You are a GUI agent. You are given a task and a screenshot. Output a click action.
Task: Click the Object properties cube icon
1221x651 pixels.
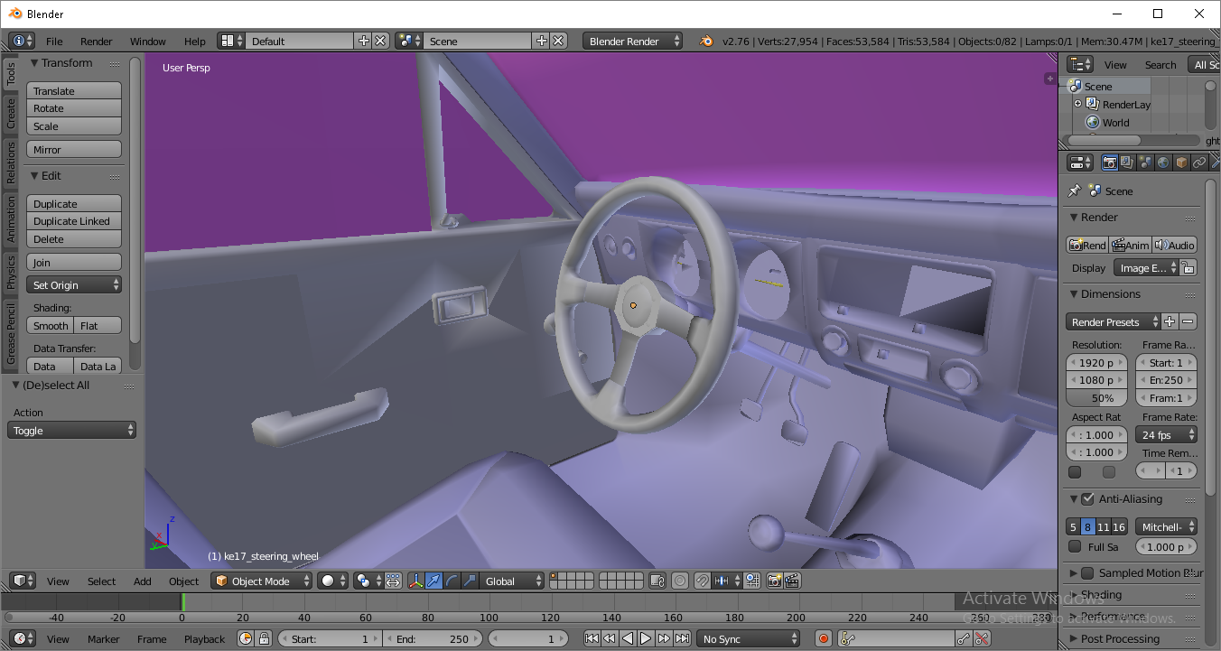tap(1181, 163)
